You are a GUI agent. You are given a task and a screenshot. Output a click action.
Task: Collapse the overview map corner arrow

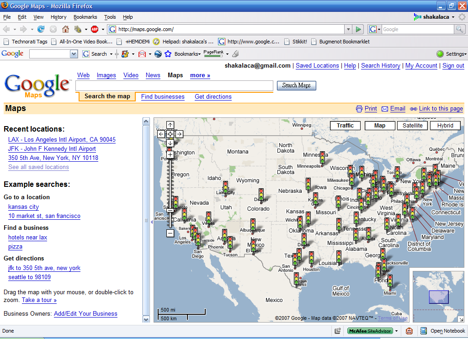coord(461,319)
